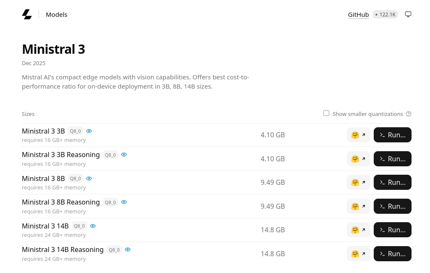Enable the Show smaller quantizations checkbox
Image resolution: width=430 pixels, height=273 pixels.
tap(326, 113)
